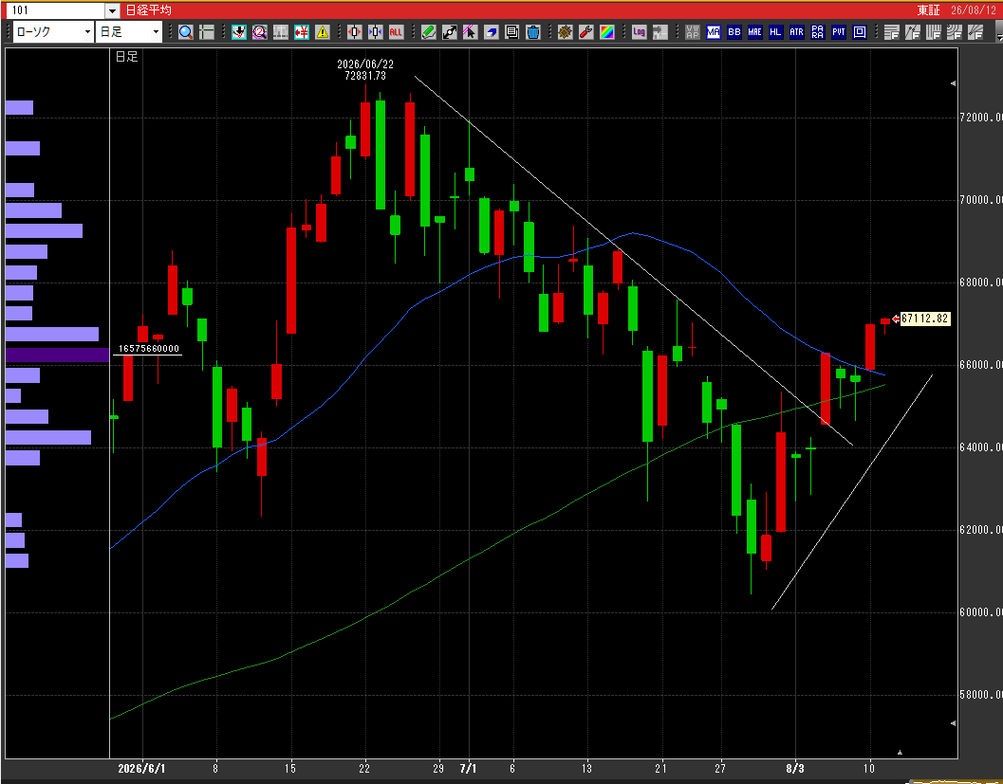Click the magnifier with number 2 icon
This screenshot has width=1003, height=784.
(x=260, y=32)
